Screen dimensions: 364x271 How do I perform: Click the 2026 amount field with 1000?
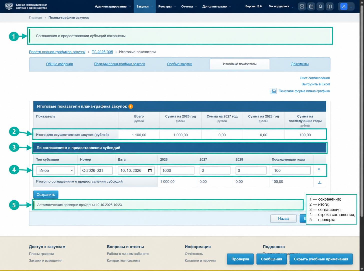tap(177, 171)
